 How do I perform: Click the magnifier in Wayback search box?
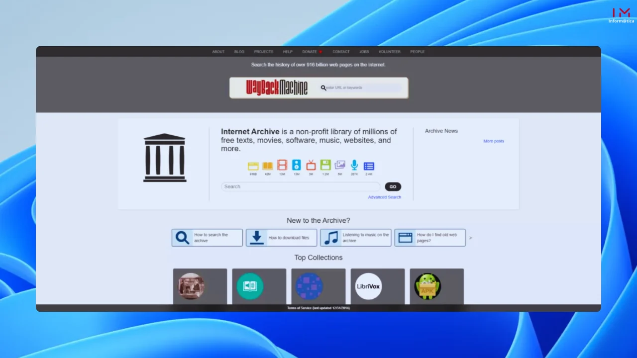(x=323, y=88)
